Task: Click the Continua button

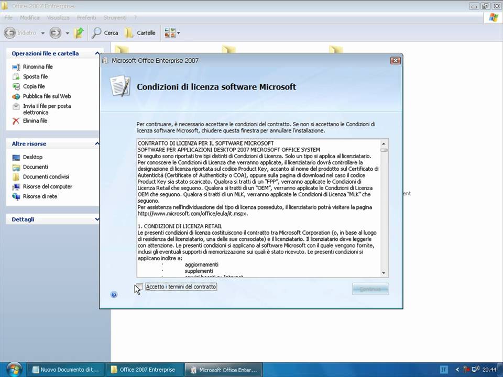Action: [x=370, y=289]
